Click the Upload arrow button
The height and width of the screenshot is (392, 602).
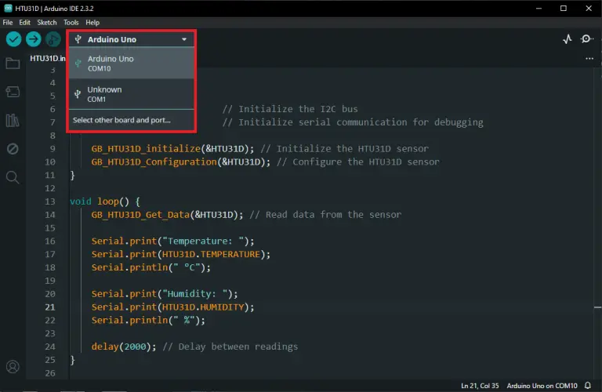coord(34,39)
